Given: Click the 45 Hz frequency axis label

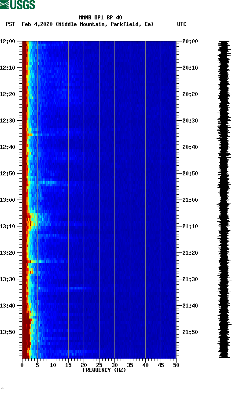Looking at the screenshot, I should (161, 365).
